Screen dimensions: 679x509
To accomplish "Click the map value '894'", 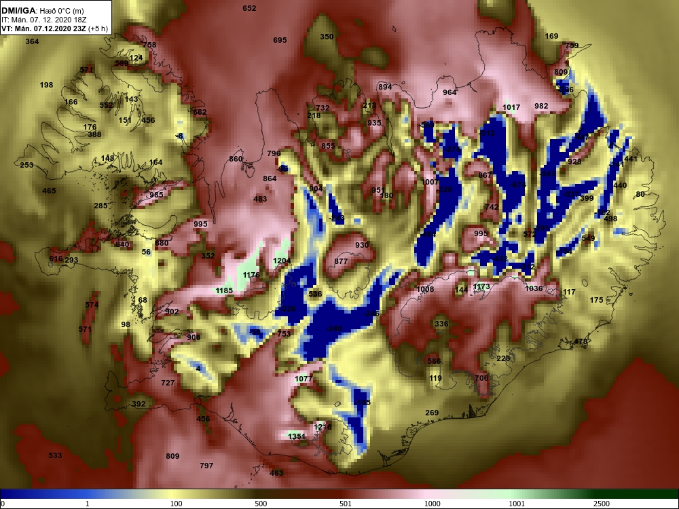I will point(385,87).
